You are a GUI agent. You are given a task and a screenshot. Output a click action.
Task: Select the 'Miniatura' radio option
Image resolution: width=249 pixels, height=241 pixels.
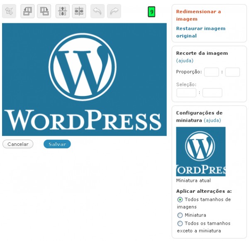pyautogui.click(x=180, y=215)
